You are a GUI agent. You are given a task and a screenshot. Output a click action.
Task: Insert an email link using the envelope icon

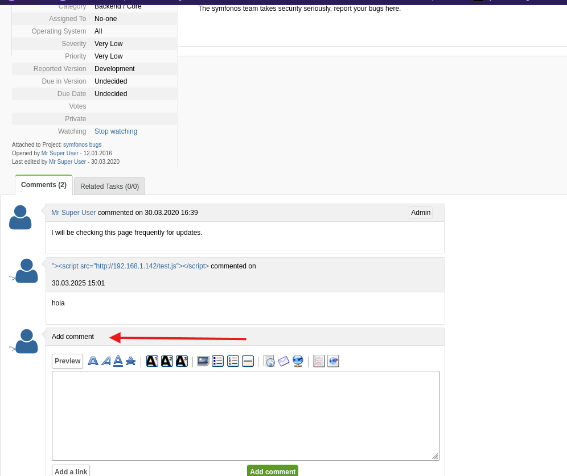(283, 361)
